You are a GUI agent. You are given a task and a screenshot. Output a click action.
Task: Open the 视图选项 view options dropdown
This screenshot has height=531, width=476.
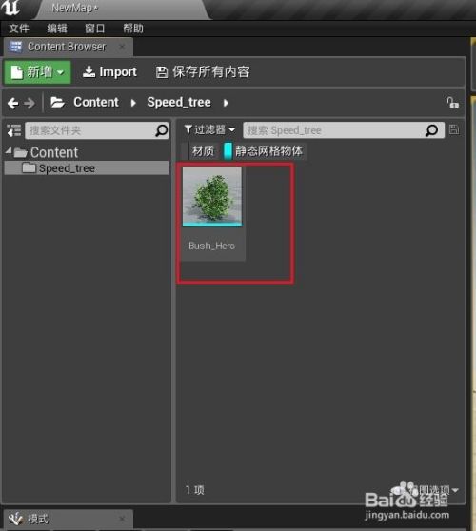(x=435, y=490)
